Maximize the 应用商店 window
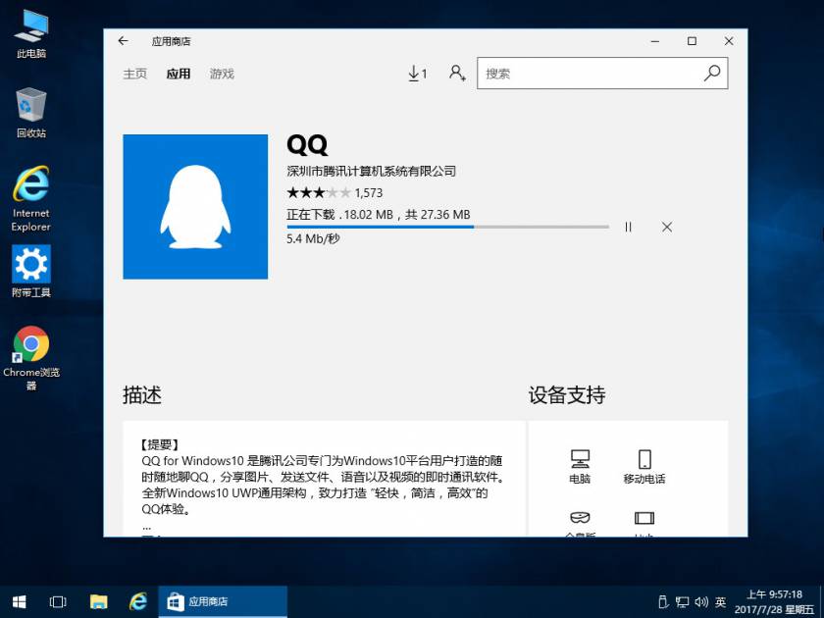824x618 pixels. pyautogui.click(x=693, y=41)
